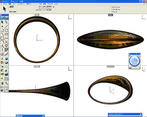Open the ヘルプ menu
Viewport: 147px width, 117px height.
[x=56, y=4]
